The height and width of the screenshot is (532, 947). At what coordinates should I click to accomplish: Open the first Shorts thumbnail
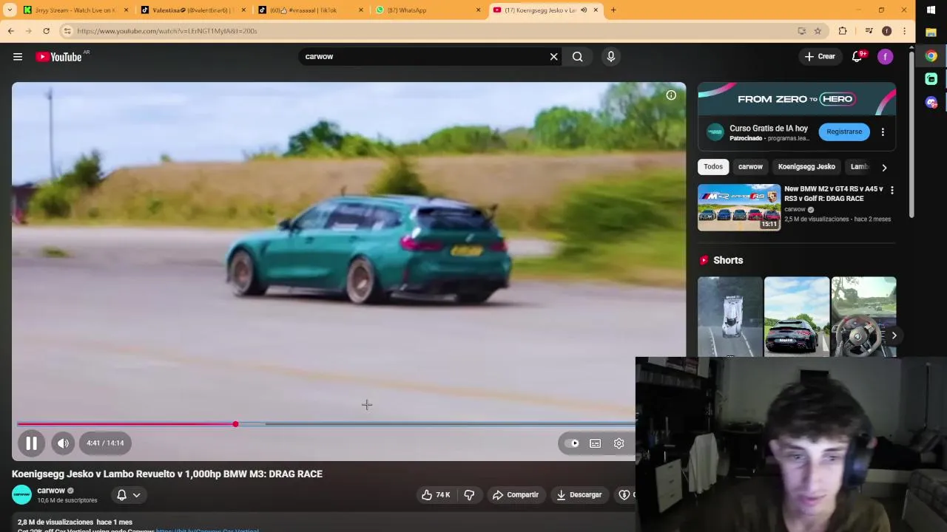729,317
